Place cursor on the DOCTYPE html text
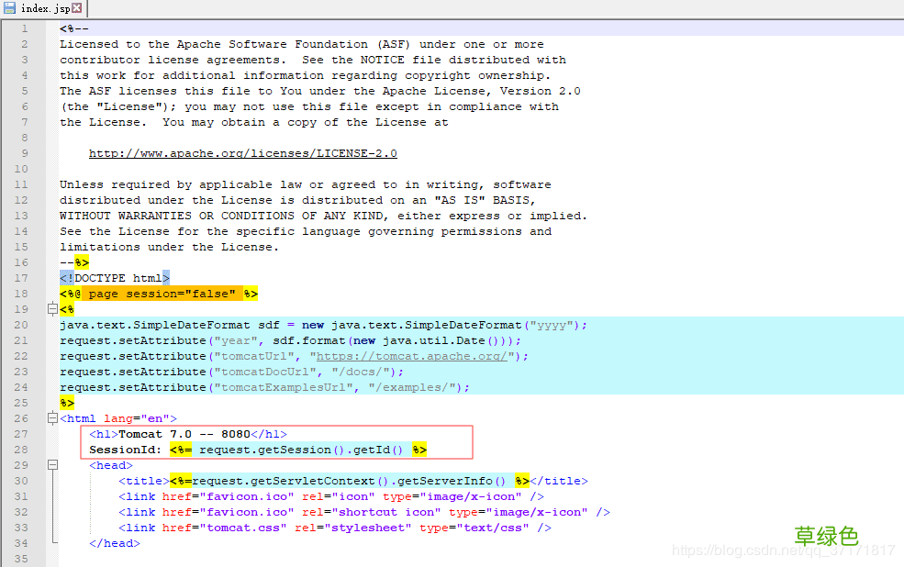The image size is (904, 567). [115, 278]
